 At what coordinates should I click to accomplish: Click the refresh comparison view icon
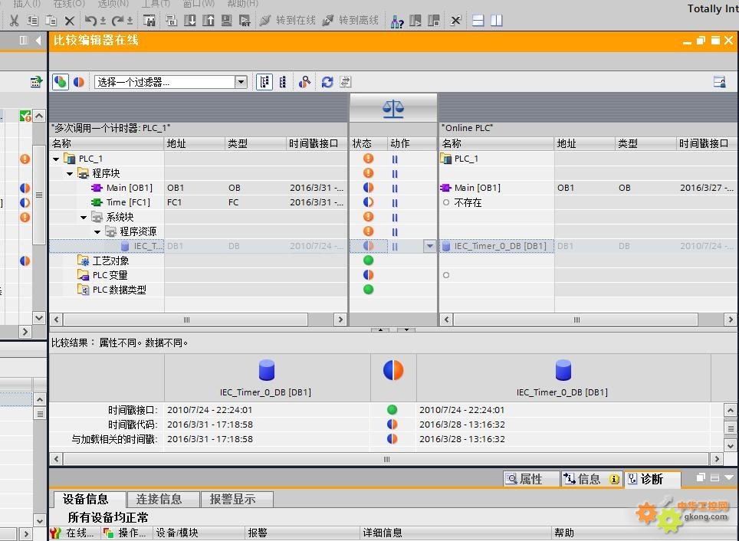(327, 82)
